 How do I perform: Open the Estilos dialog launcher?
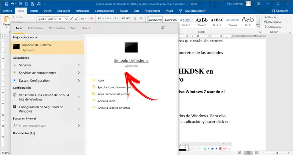(x=260, y=32)
